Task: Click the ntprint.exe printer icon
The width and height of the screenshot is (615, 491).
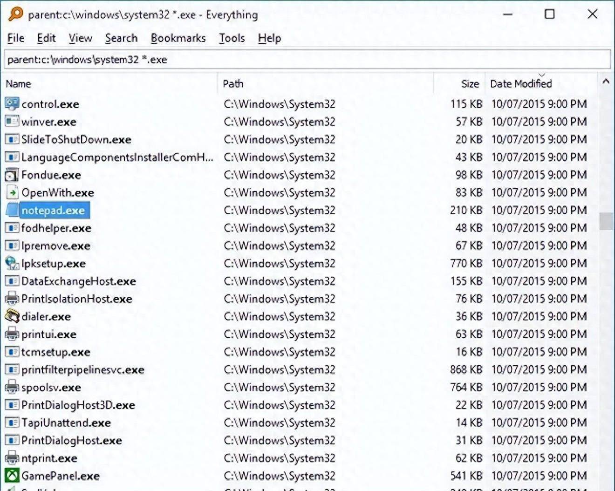Action: [12, 457]
